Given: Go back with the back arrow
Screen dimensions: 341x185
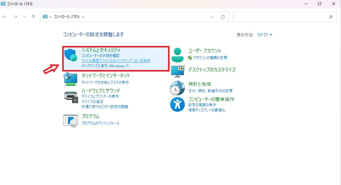Looking at the screenshot, I should point(5,17).
